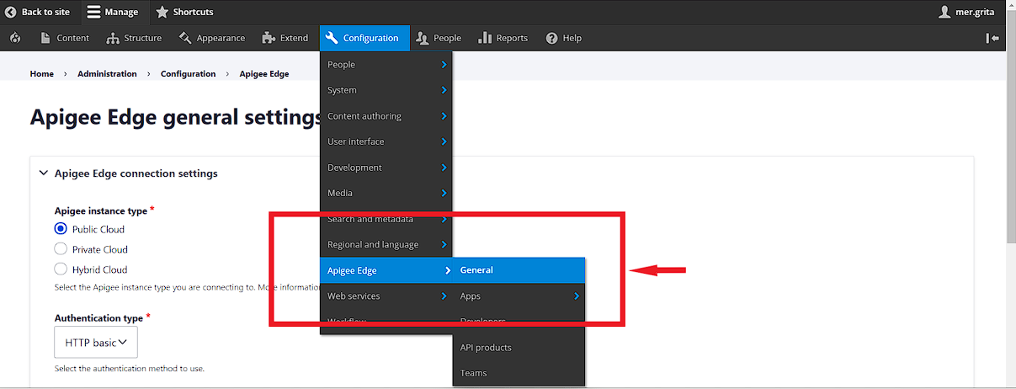Click the Structure toolbar label
The width and height of the screenshot is (1016, 389).
pos(143,38)
